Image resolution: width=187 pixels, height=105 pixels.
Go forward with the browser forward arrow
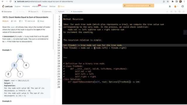(6, 1)
